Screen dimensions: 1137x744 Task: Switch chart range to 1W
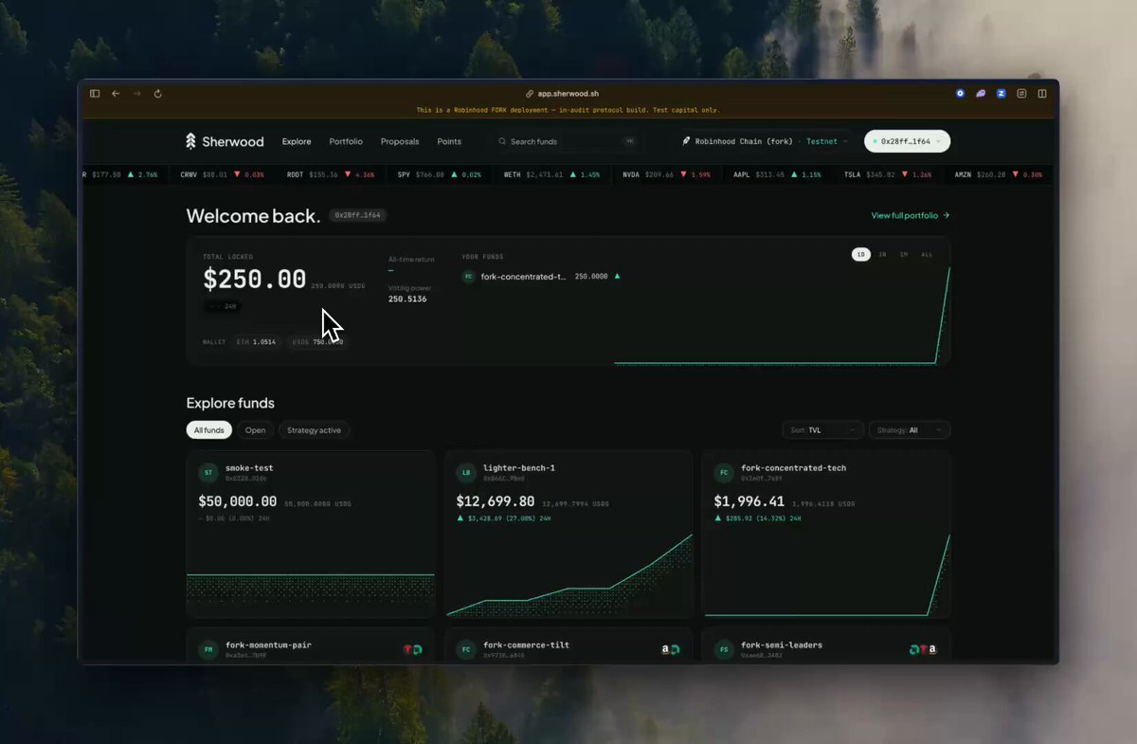(882, 254)
